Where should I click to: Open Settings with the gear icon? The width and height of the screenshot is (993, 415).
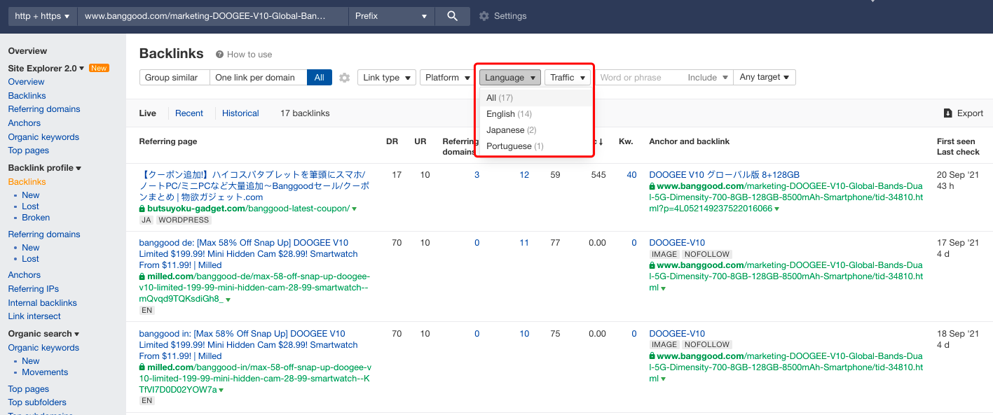click(x=484, y=16)
